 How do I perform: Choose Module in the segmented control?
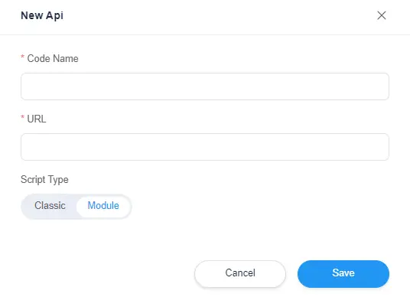(103, 206)
